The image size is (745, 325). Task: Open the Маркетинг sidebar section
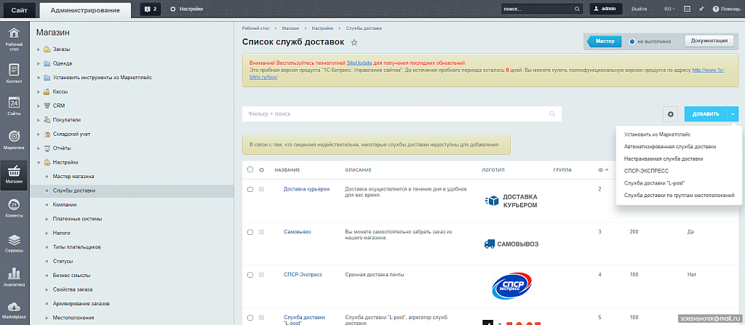14,139
